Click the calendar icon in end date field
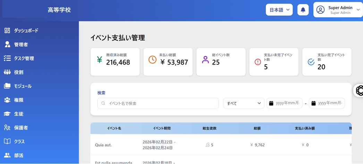Image resolution: width=363 pixels, height=164 pixels. pos(313,103)
